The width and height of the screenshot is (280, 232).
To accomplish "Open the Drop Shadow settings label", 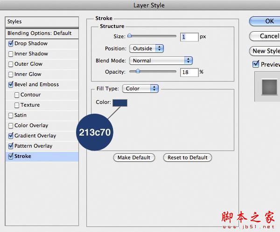I will click(x=31, y=43).
